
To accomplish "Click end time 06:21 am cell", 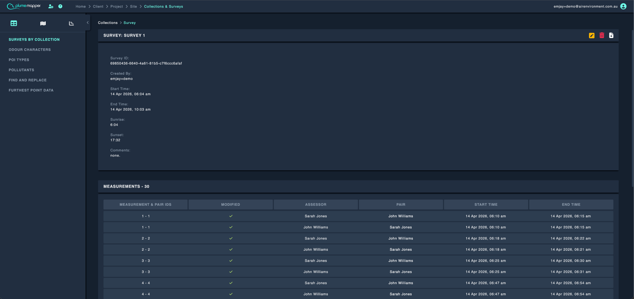I will pyautogui.click(x=571, y=250).
